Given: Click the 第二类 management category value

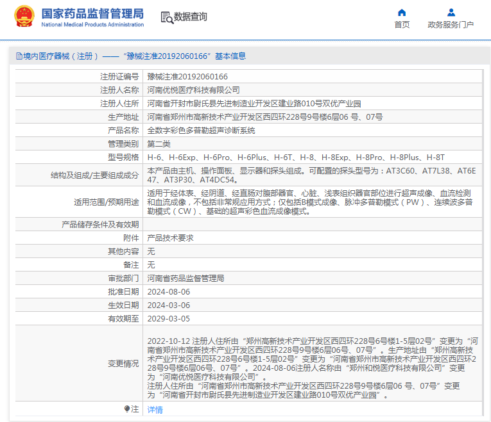Looking at the screenshot, I should tap(159, 143).
